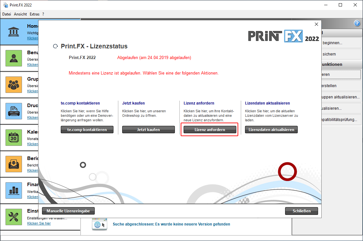Close the Print.FX 2022 main window

[x=355, y=5]
